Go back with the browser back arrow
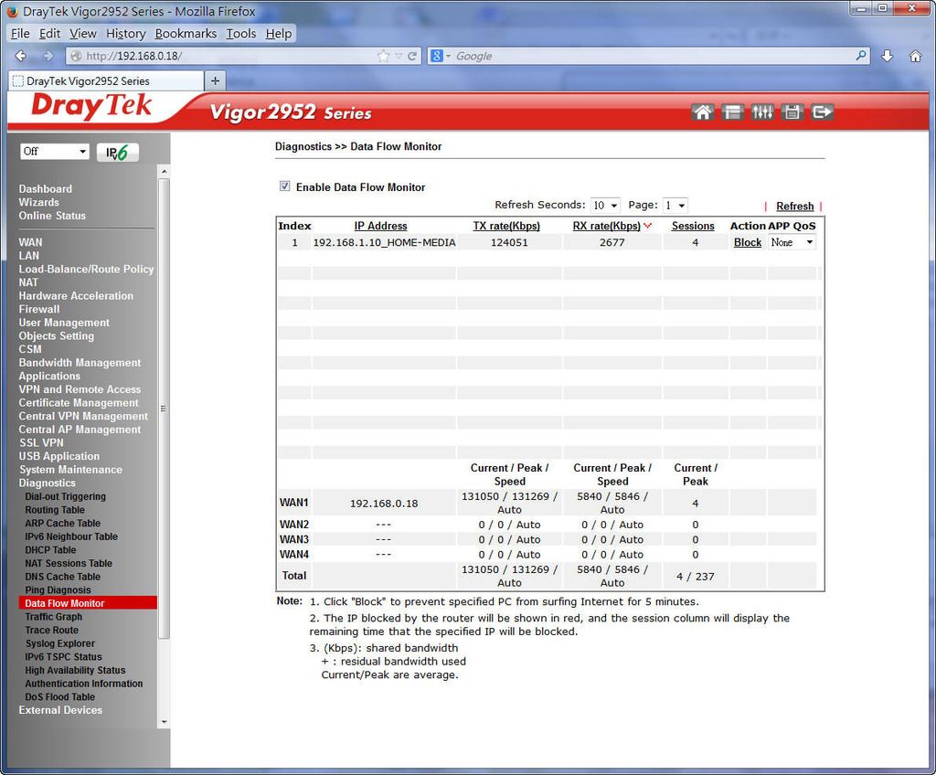936x775 pixels. [x=21, y=56]
